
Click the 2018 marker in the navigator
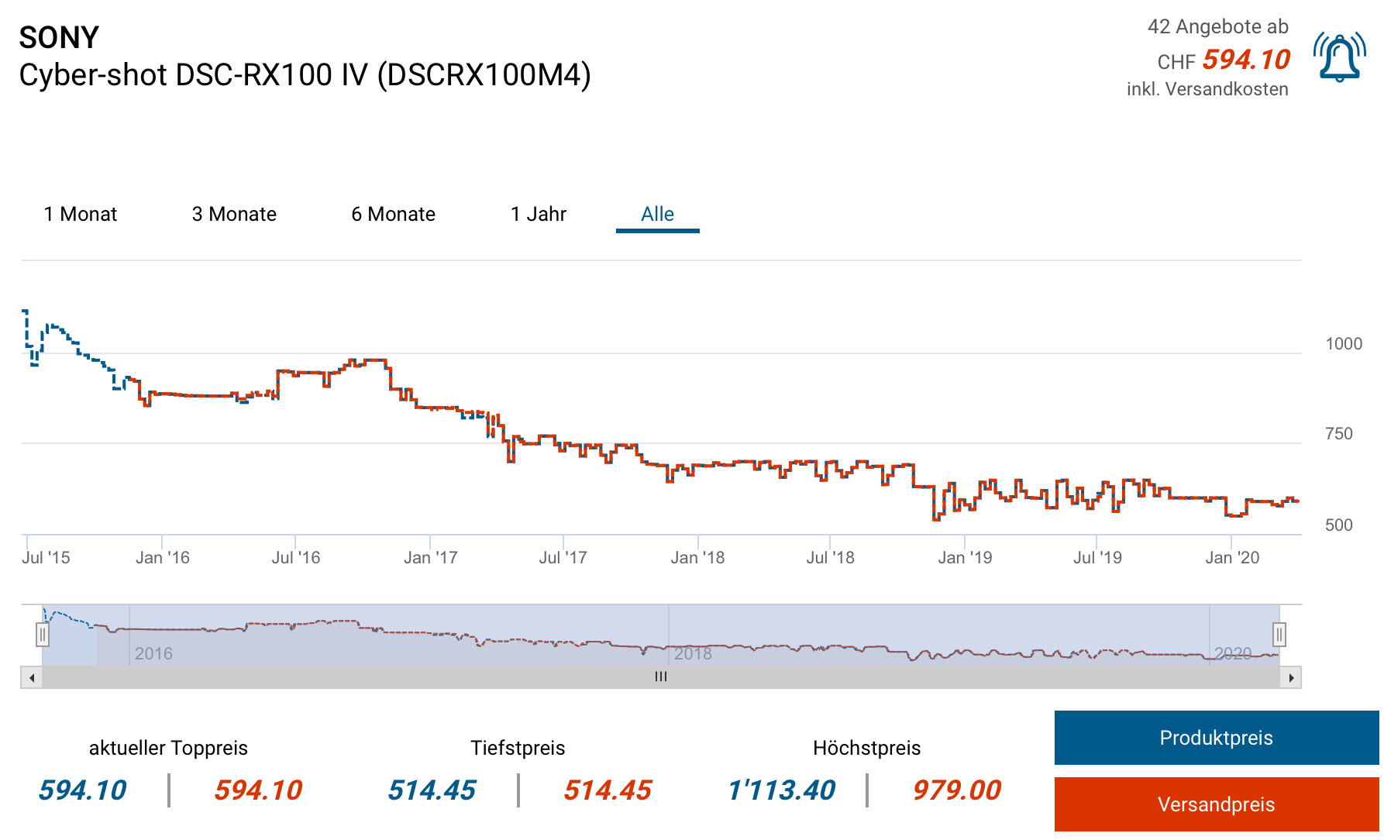pyautogui.click(x=692, y=653)
